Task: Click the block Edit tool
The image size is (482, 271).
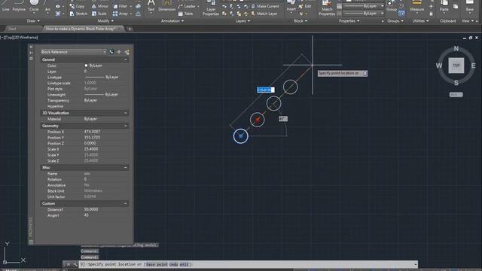Action: pos(305,6)
